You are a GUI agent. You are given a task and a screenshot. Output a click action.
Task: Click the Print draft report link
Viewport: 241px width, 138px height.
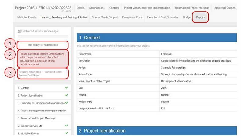pos(53,72)
